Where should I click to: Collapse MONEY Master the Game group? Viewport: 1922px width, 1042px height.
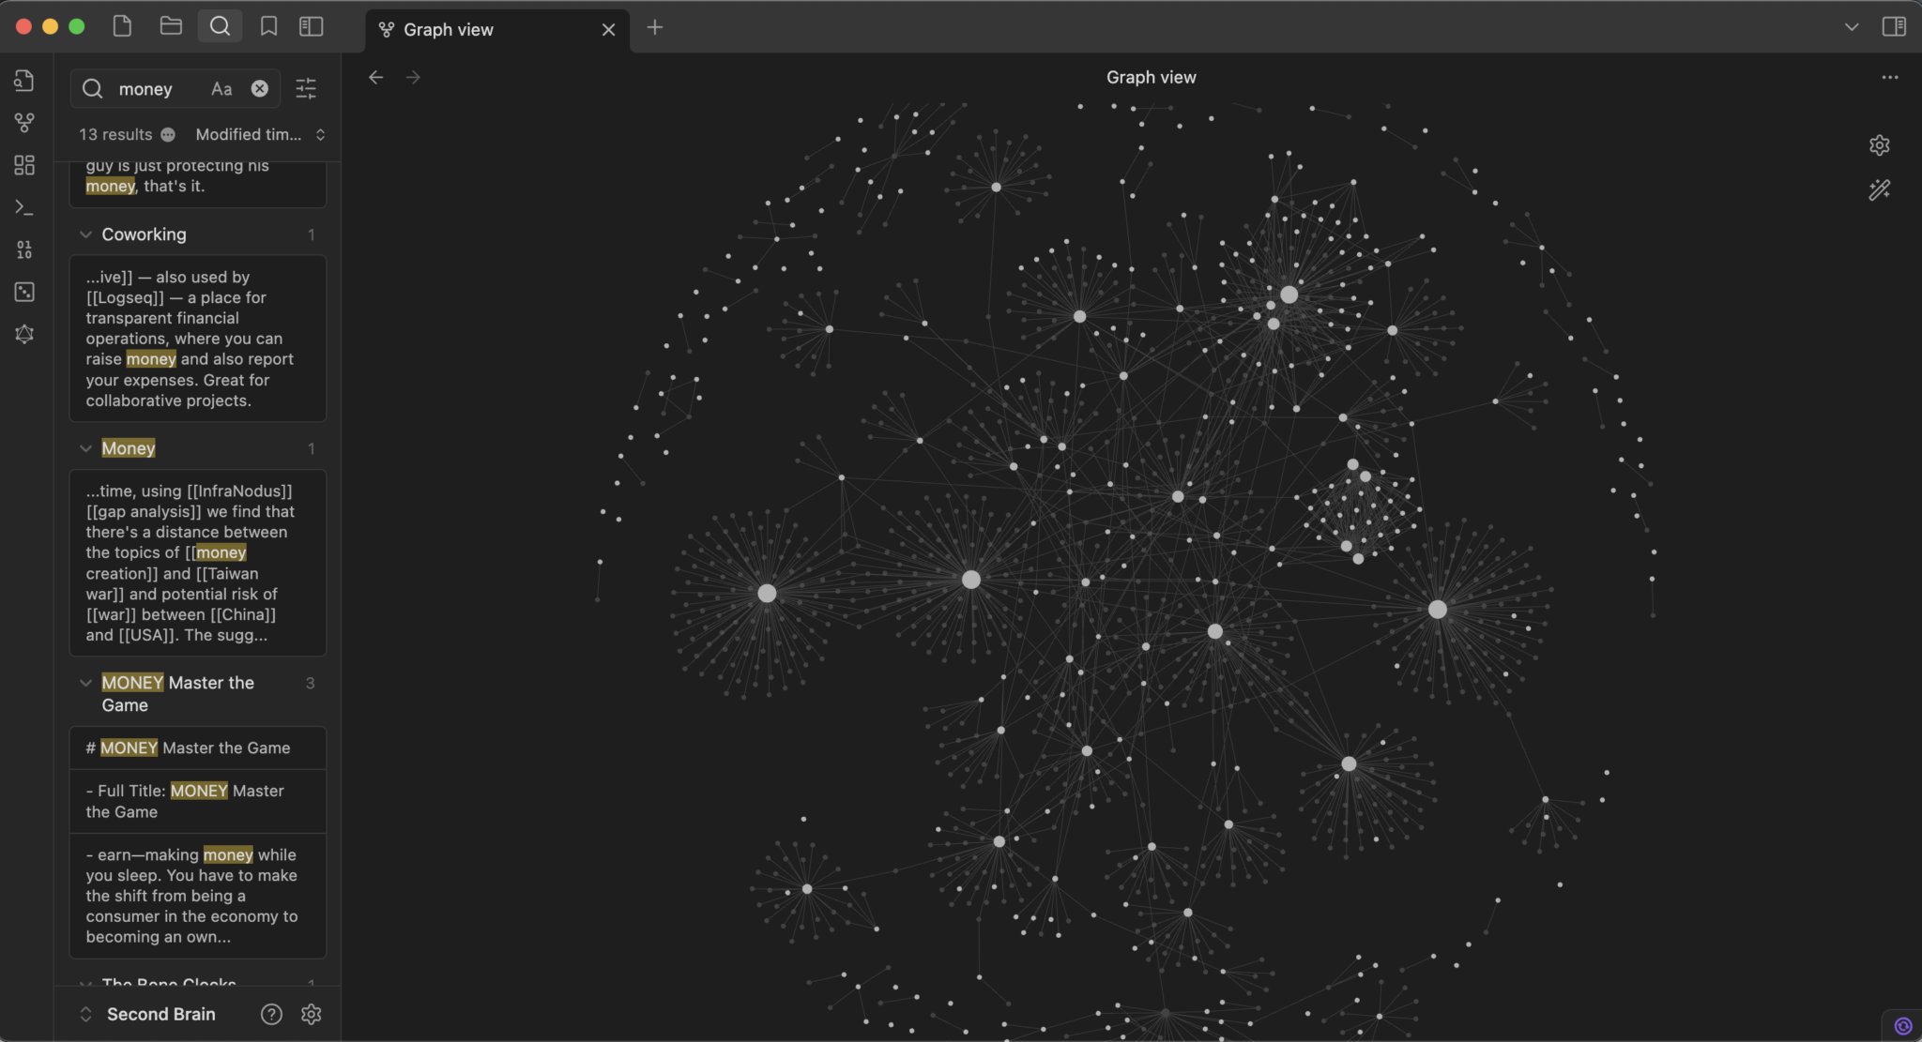pyautogui.click(x=85, y=683)
